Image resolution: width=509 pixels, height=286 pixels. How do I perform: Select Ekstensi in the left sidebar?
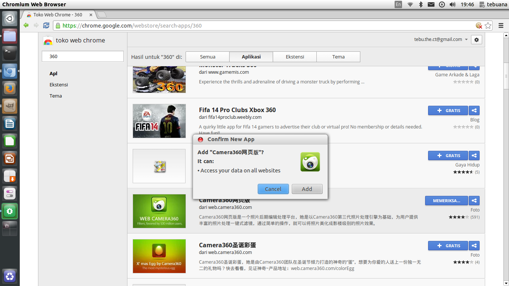pyautogui.click(x=59, y=85)
